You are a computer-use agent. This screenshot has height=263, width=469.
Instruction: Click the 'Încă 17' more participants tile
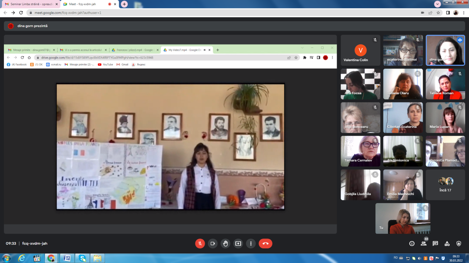(x=445, y=185)
